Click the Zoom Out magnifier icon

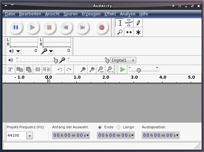(92, 69)
